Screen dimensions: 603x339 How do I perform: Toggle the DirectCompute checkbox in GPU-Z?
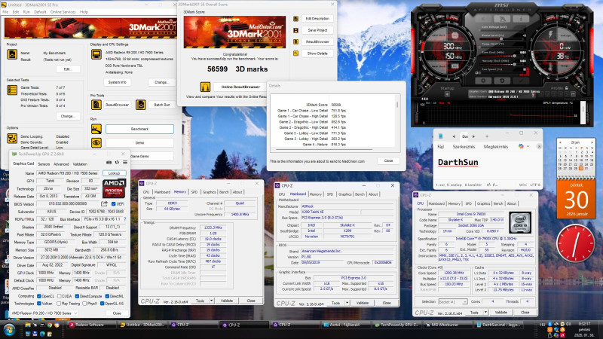(77, 296)
